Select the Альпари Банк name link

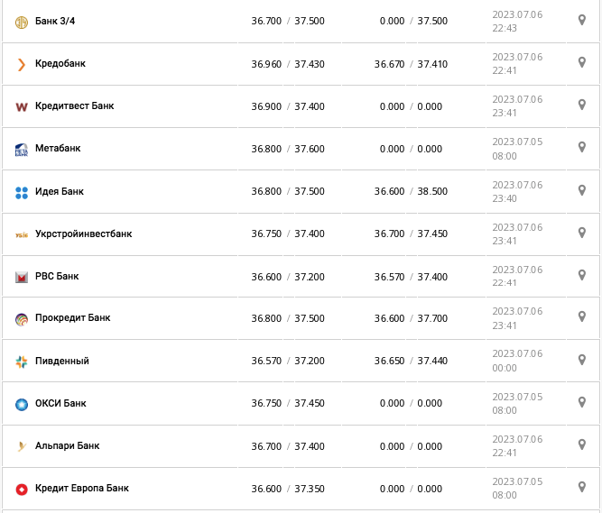(67, 446)
